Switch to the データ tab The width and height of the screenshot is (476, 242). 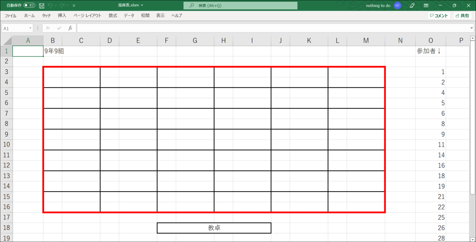129,15
